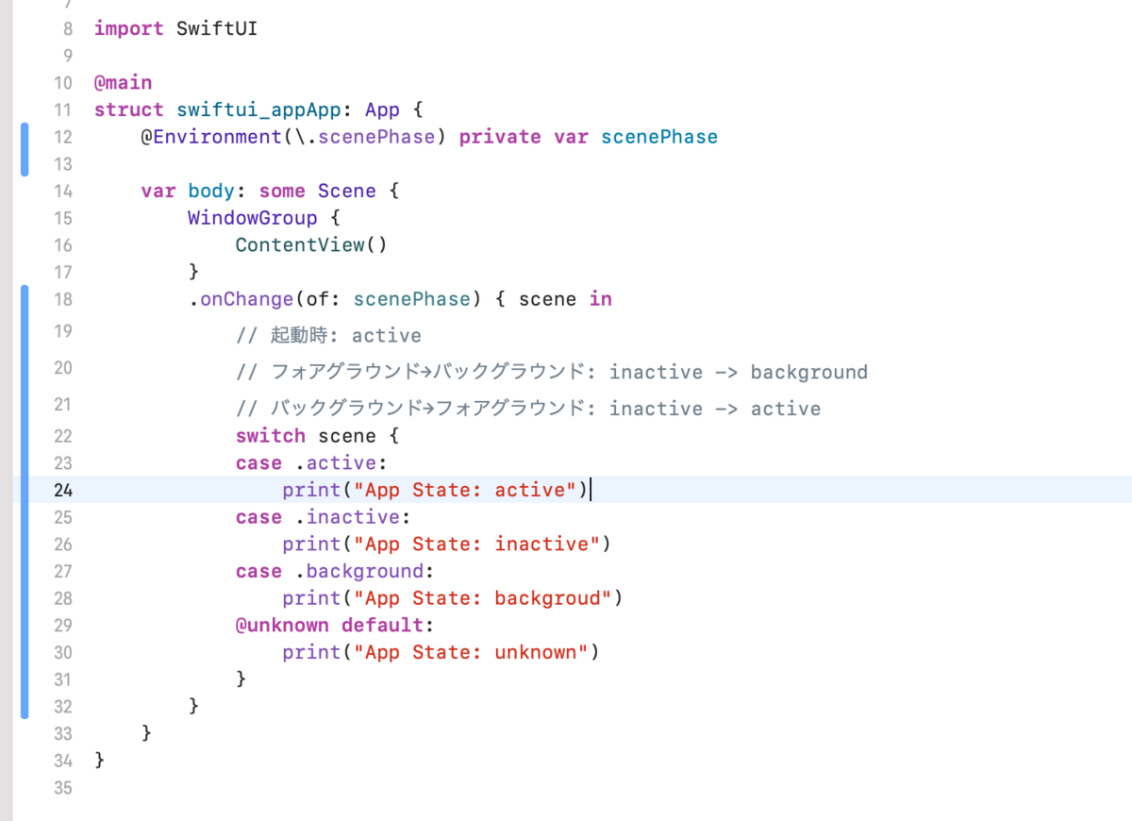The height and width of the screenshot is (821, 1132).
Task: Click the line number 8 in gutter
Action: 67,29
